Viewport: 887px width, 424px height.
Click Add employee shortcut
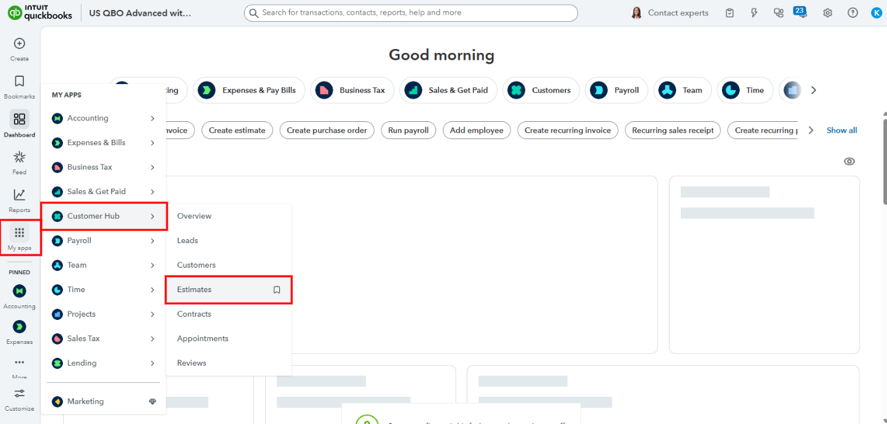[477, 131]
